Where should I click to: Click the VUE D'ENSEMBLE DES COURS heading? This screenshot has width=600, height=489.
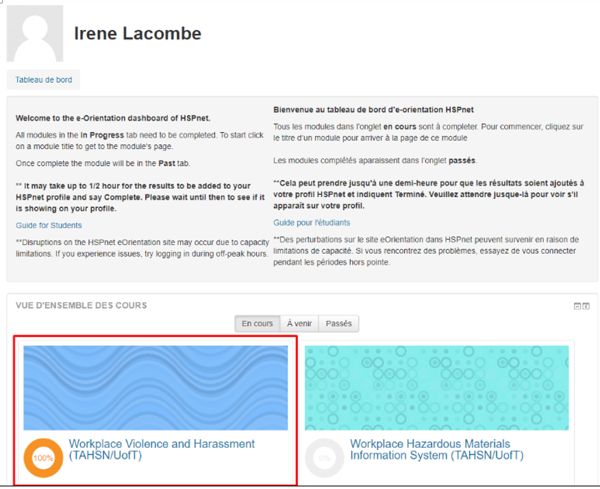coord(81,305)
